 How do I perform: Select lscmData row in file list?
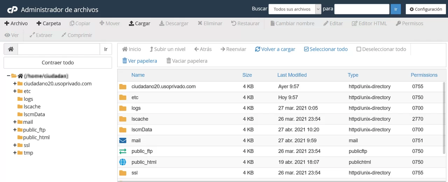(280, 130)
